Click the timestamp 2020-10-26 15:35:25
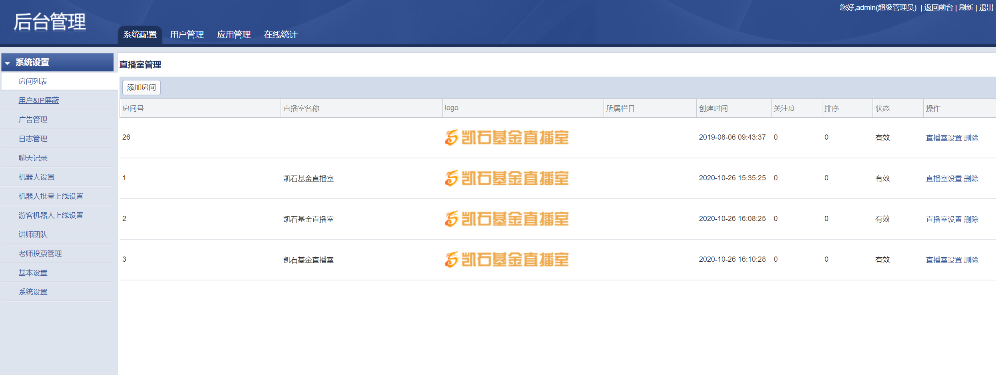 (732, 178)
